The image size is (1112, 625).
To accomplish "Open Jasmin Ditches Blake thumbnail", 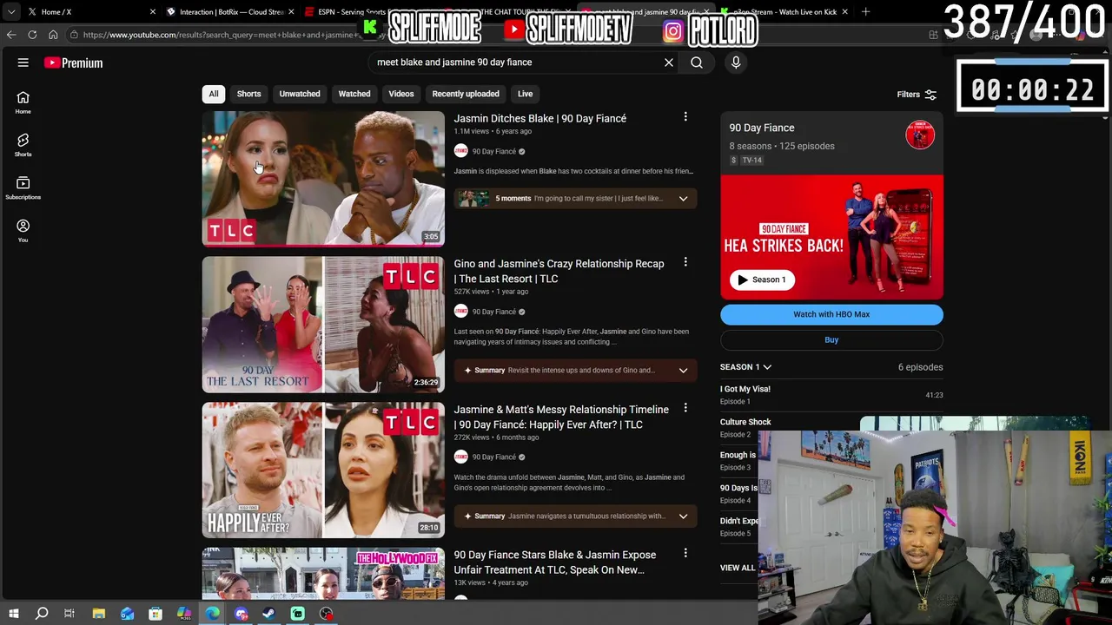I will [x=323, y=179].
